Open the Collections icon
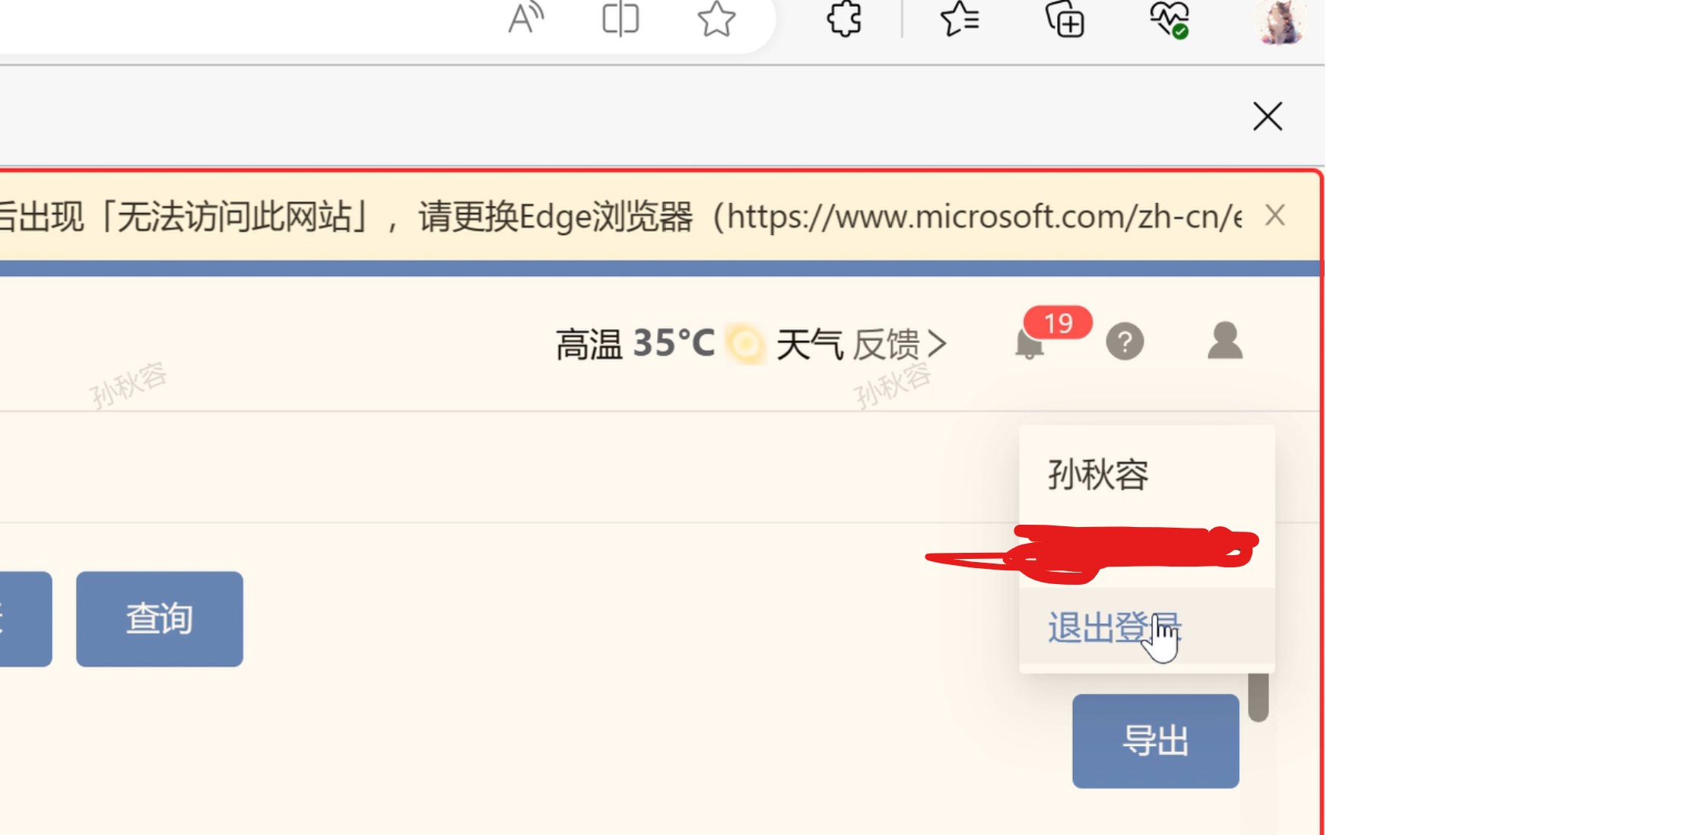The image size is (1695, 835). pos(1065,18)
